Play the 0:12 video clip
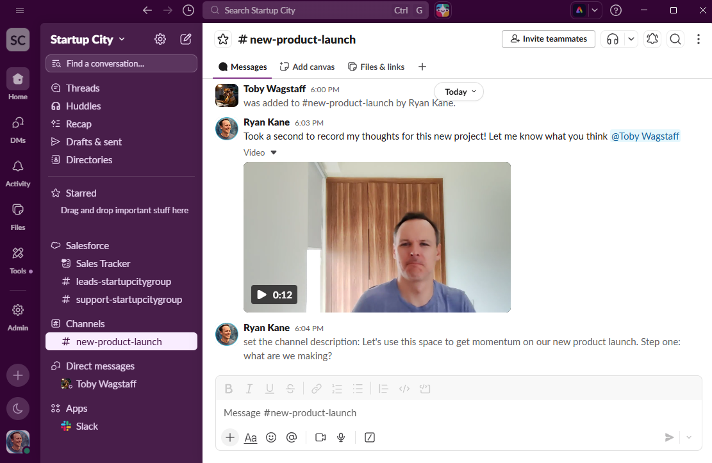Image resolution: width=712 pixels, height=463 pixels. click(274, 295)
